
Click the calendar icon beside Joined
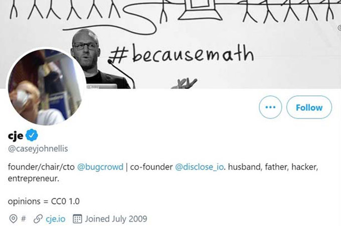(77, 219)
